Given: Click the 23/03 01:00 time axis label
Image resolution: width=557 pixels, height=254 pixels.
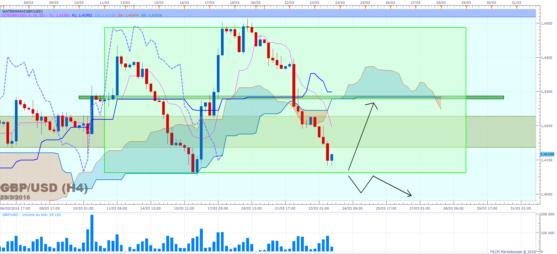Looking at the screenshot, I should click(x=319, y=208).
